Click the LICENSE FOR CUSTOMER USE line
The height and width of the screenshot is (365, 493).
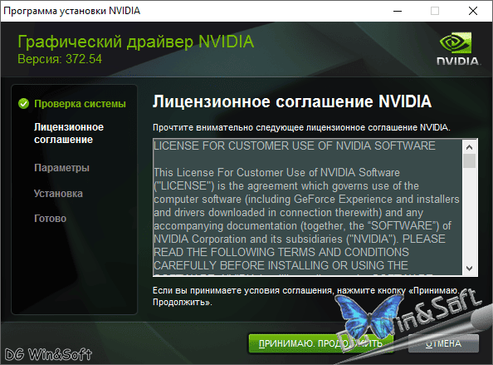pyautogui.click(x=295, y=146)
